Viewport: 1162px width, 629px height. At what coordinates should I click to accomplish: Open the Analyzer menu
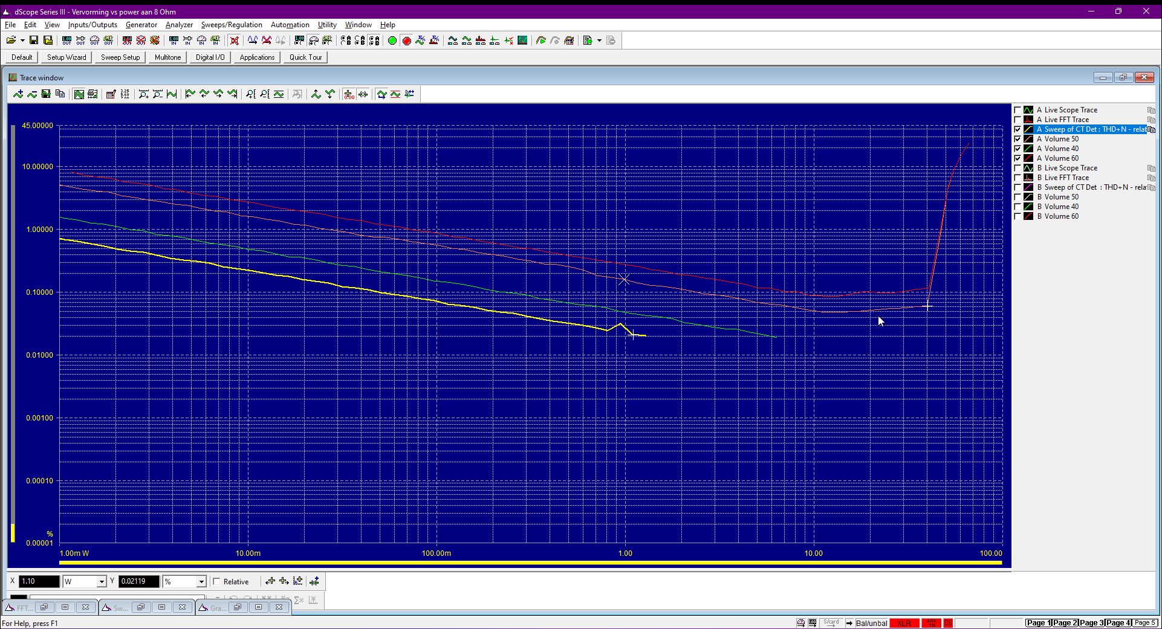tap(179, 25)
